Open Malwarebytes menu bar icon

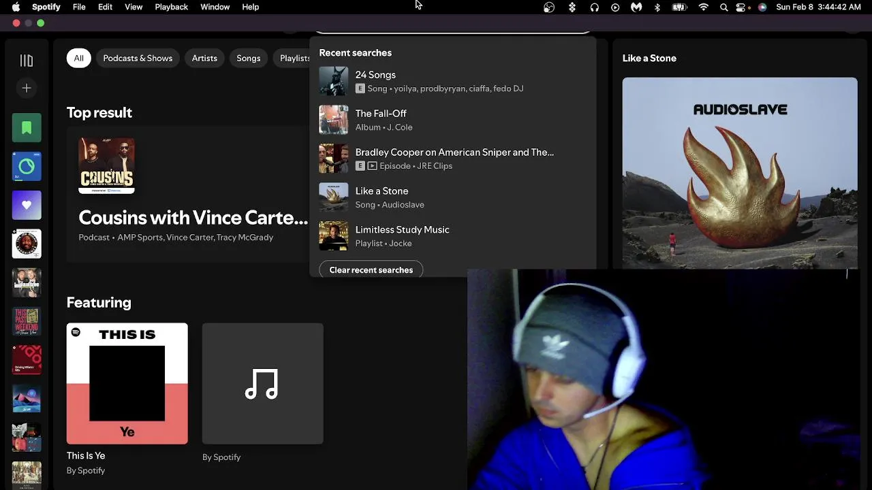[x=636, y=7]
